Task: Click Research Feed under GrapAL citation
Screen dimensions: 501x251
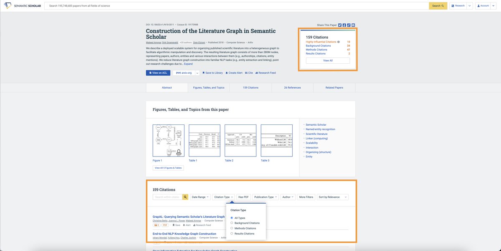Action: [202, 225]
